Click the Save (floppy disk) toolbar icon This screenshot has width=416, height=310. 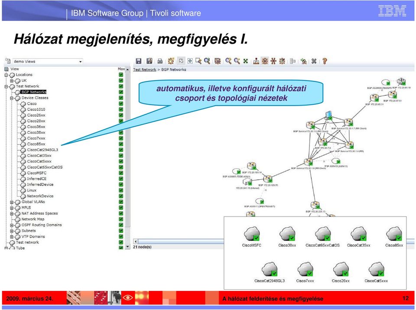click(x=138, y=61)
